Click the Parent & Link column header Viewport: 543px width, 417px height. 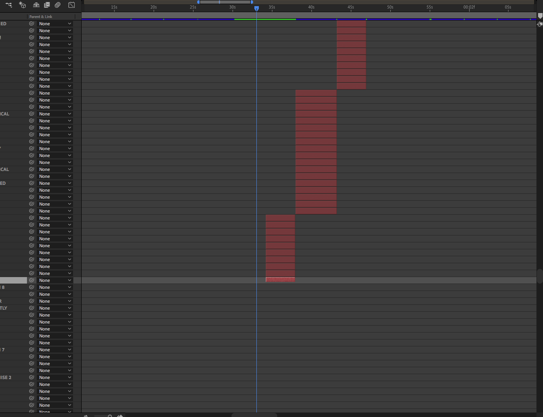(41, 17)
